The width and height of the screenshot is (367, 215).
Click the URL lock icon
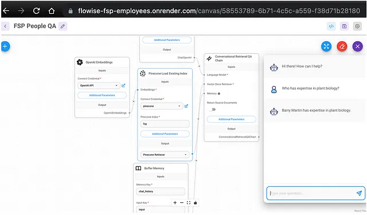[x=71, y=11]
